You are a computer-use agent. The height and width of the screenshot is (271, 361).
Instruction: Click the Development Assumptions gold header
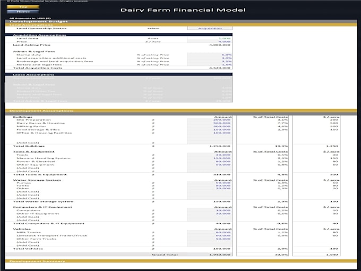tap(181, 111)
